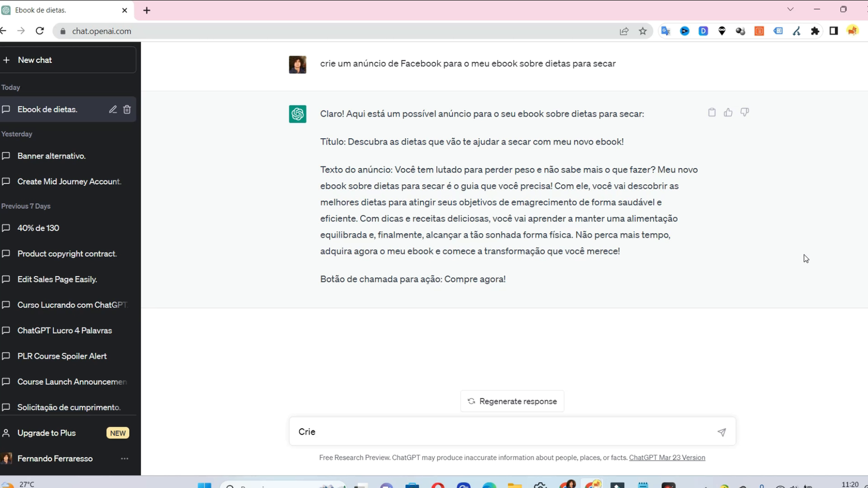The image size is (868, 488).
Task: Start a New chat from the sidebar
Action: click(67, 60)
